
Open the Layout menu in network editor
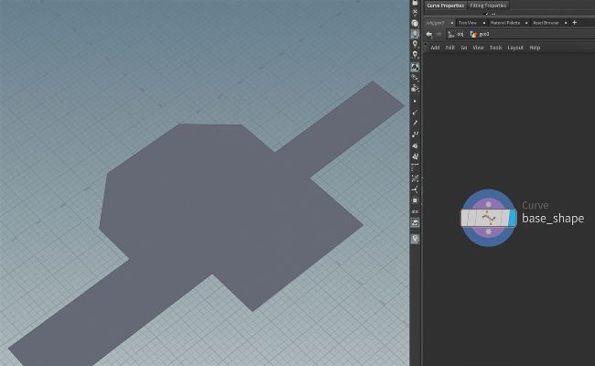[515, 48]
